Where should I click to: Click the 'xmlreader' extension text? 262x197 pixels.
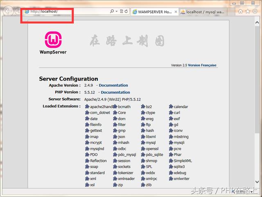126,179
